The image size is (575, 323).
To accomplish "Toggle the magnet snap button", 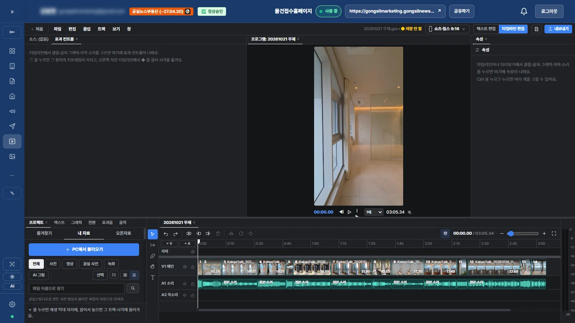I will pyautogui.click(x=445, y=233).
